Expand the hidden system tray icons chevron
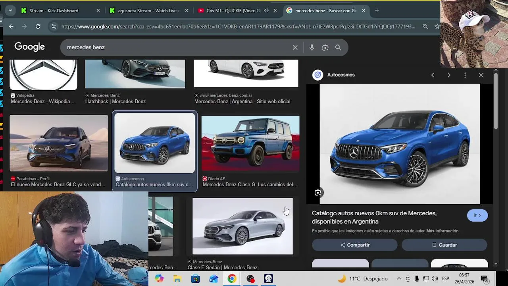 (x=399, y=279)
